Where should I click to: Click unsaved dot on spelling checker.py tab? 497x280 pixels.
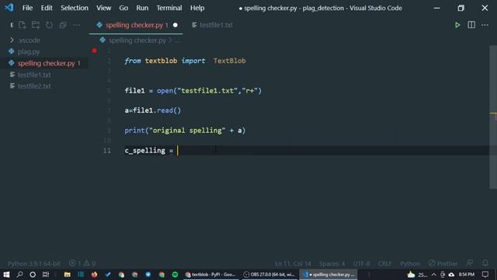(176, 25)
